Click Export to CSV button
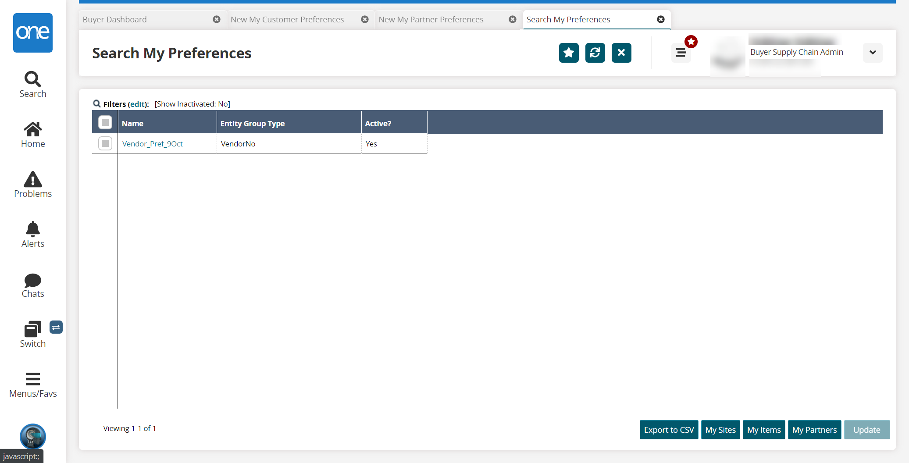This screenshot has height=463, width=909. point(669,430)
